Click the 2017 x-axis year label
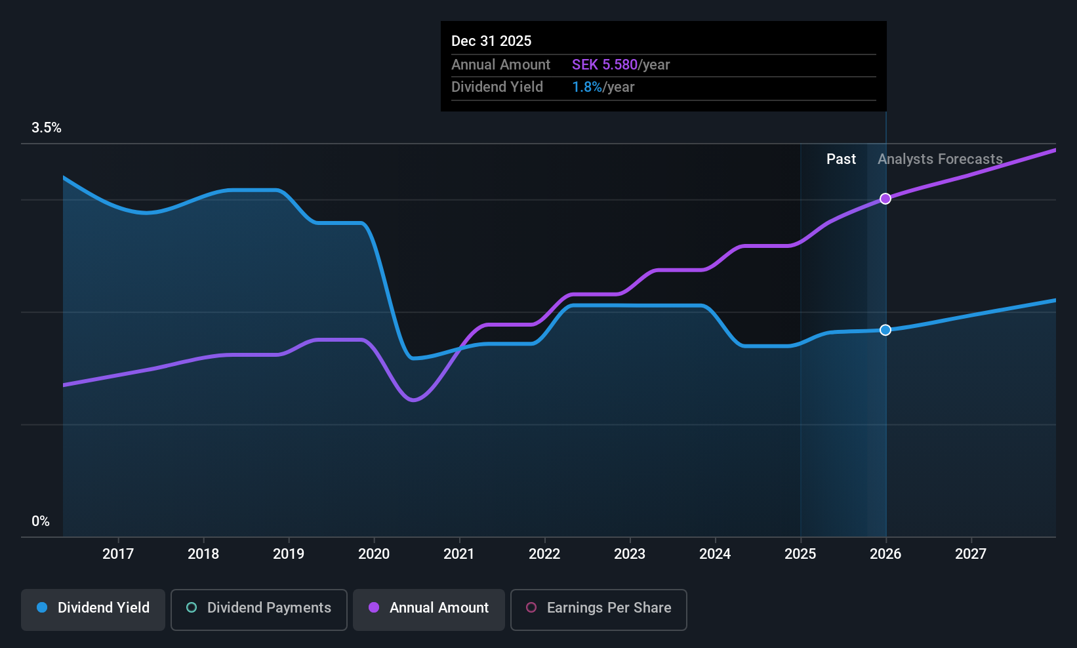This screenshot has width=1077, height=648. [118, 554]
